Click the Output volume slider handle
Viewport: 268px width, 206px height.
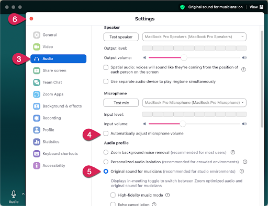(x=184, y=57)
